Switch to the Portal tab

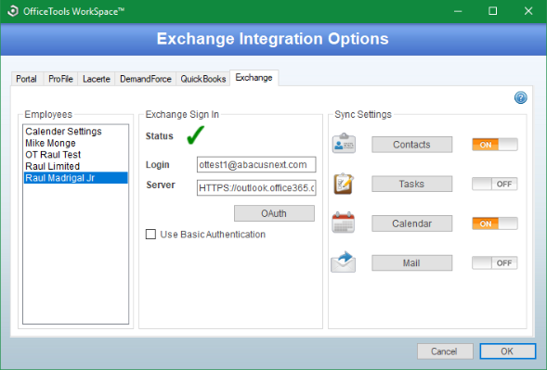pyautogui.click(x=27, y=79)
